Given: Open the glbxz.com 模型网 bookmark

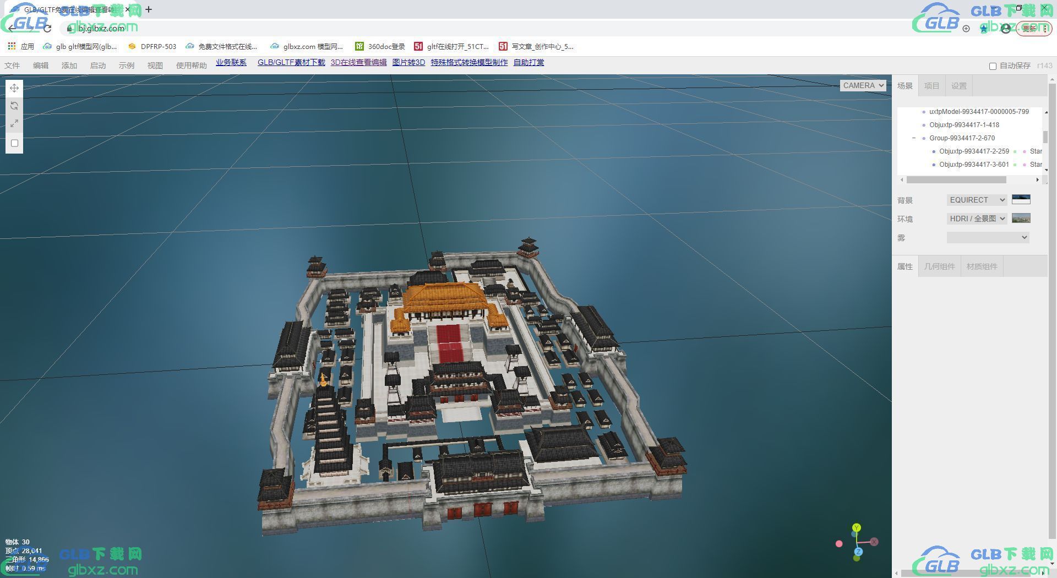Looking at the screenshot, I should coord(307,46).
